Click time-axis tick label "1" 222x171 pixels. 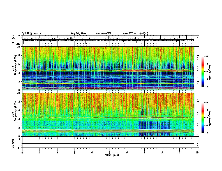click(40, 153)
